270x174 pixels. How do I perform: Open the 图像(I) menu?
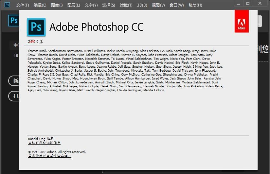[57, 5]
